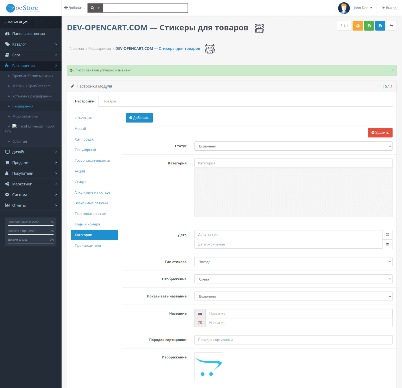
Task: Open the Скидка section
Action: [94, 182]
